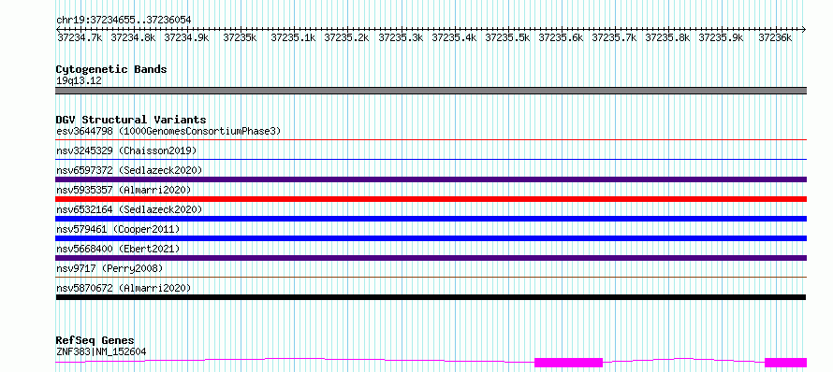Select the RefSeq Genes track title

[x=95, y=341]
